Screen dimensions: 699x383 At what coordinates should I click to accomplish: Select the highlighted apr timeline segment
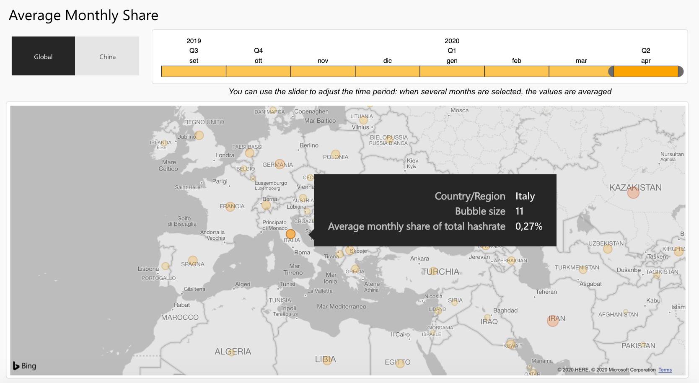[646, 71]
